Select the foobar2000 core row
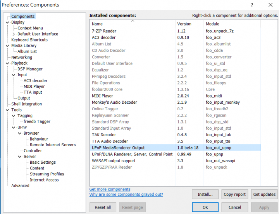 coord(175,89)
